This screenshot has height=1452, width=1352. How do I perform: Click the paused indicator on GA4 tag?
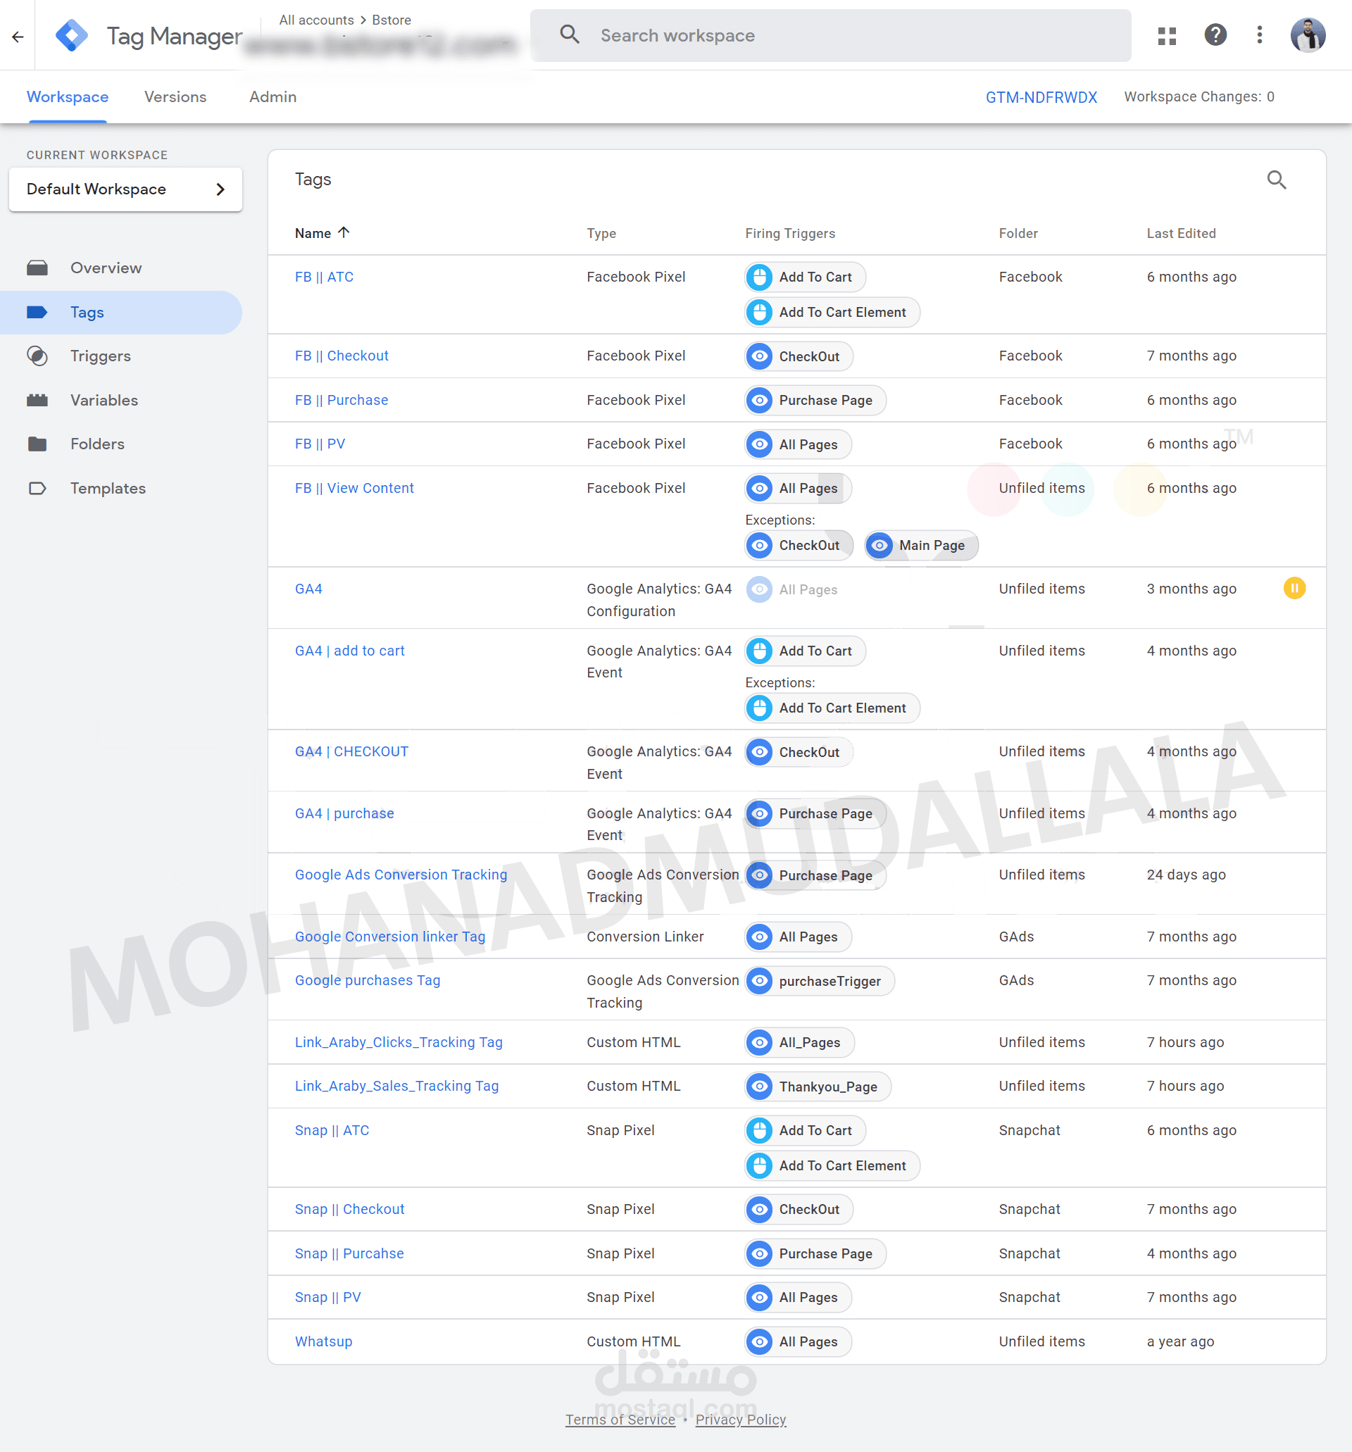click(1294, 588)
